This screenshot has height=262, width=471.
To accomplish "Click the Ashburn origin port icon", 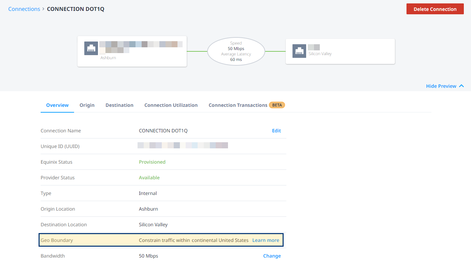I will (x=91, y=48).
